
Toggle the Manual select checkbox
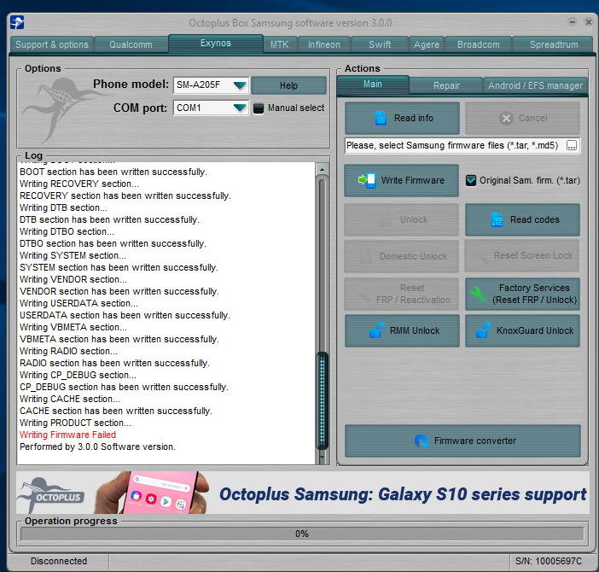259,108
